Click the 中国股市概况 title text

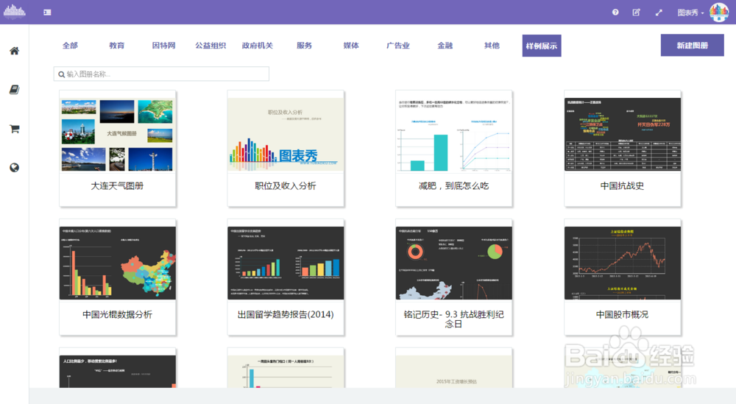[622, 314]
